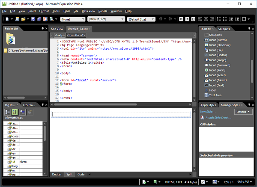
Task: Open the Format menu
Action: [x=44, y=10]
